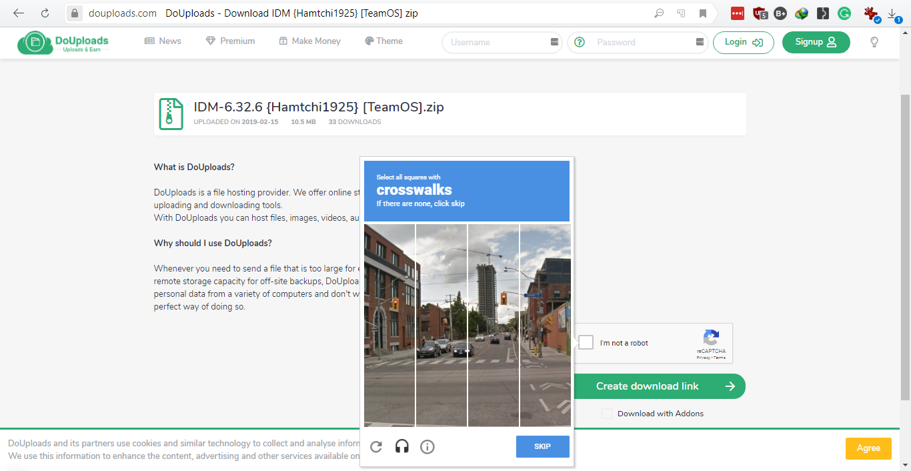Switch to audio challenge via headphones icon
The image size is (911, 471).
click(401, 447)
